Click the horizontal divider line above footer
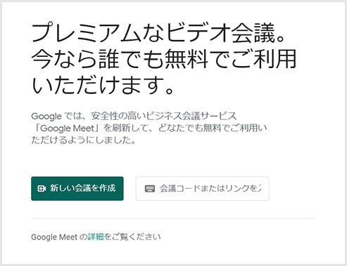 coord(172,219)
